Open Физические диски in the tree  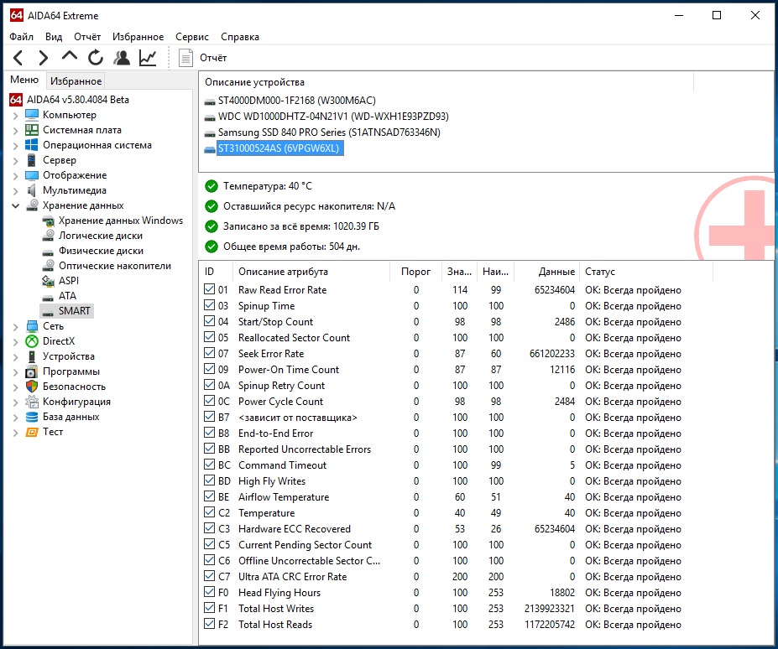(x=101, y=251)
